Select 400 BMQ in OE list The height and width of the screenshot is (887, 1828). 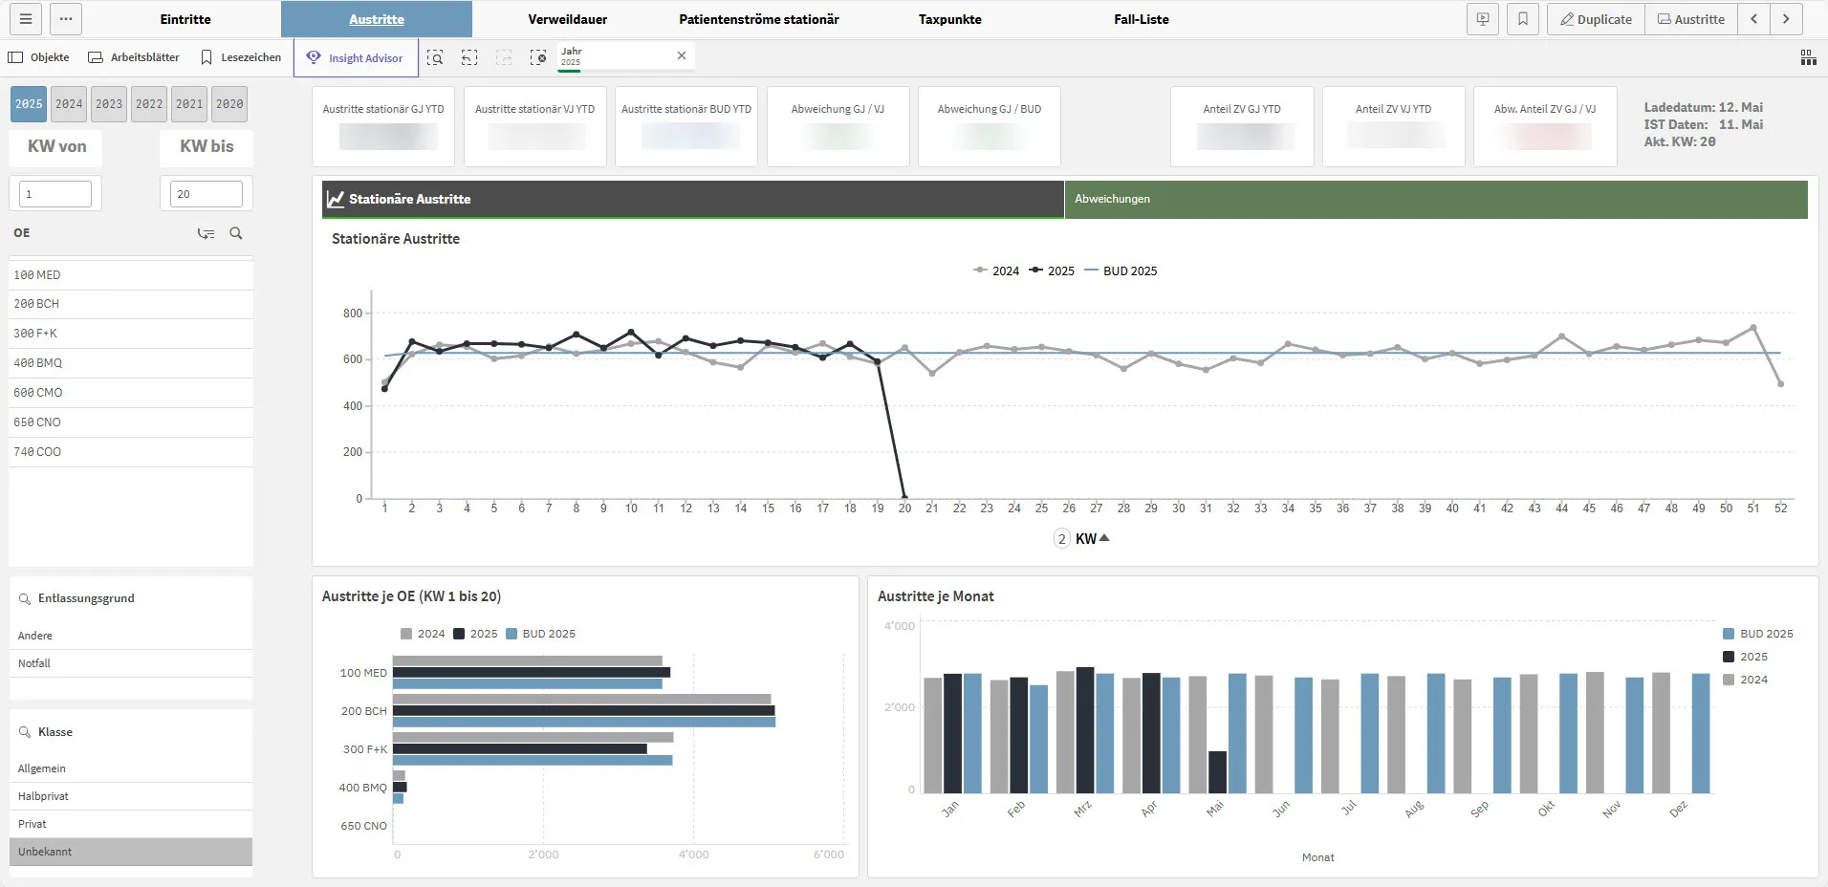coord(131,363)
